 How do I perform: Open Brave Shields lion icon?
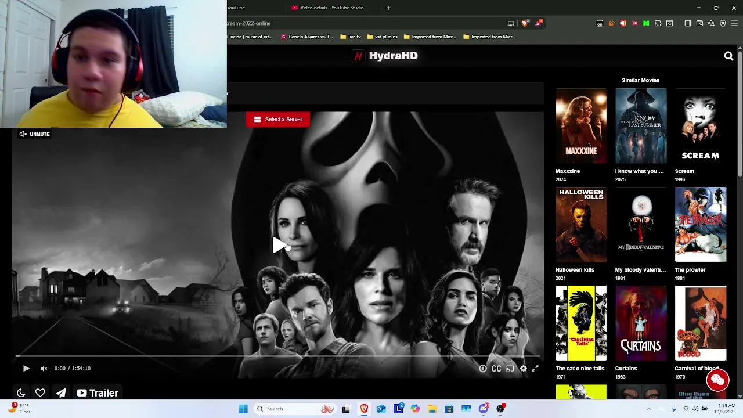(x=525, y=23)
